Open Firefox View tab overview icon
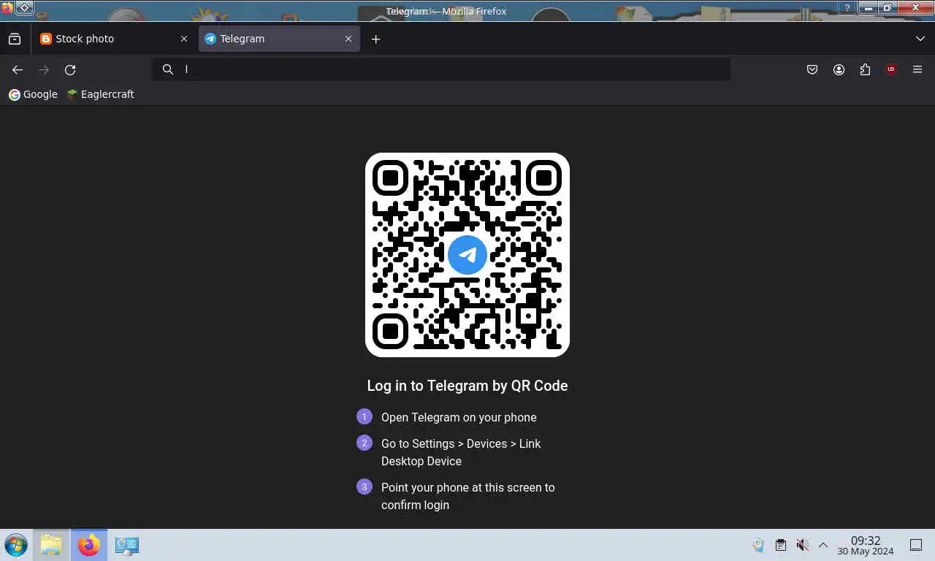This screenshot has width=935, height=561. 15,39
